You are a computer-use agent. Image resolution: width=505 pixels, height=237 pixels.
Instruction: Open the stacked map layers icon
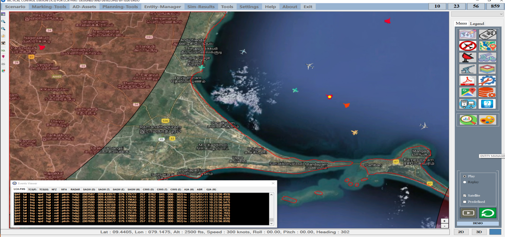click(487, 69)
